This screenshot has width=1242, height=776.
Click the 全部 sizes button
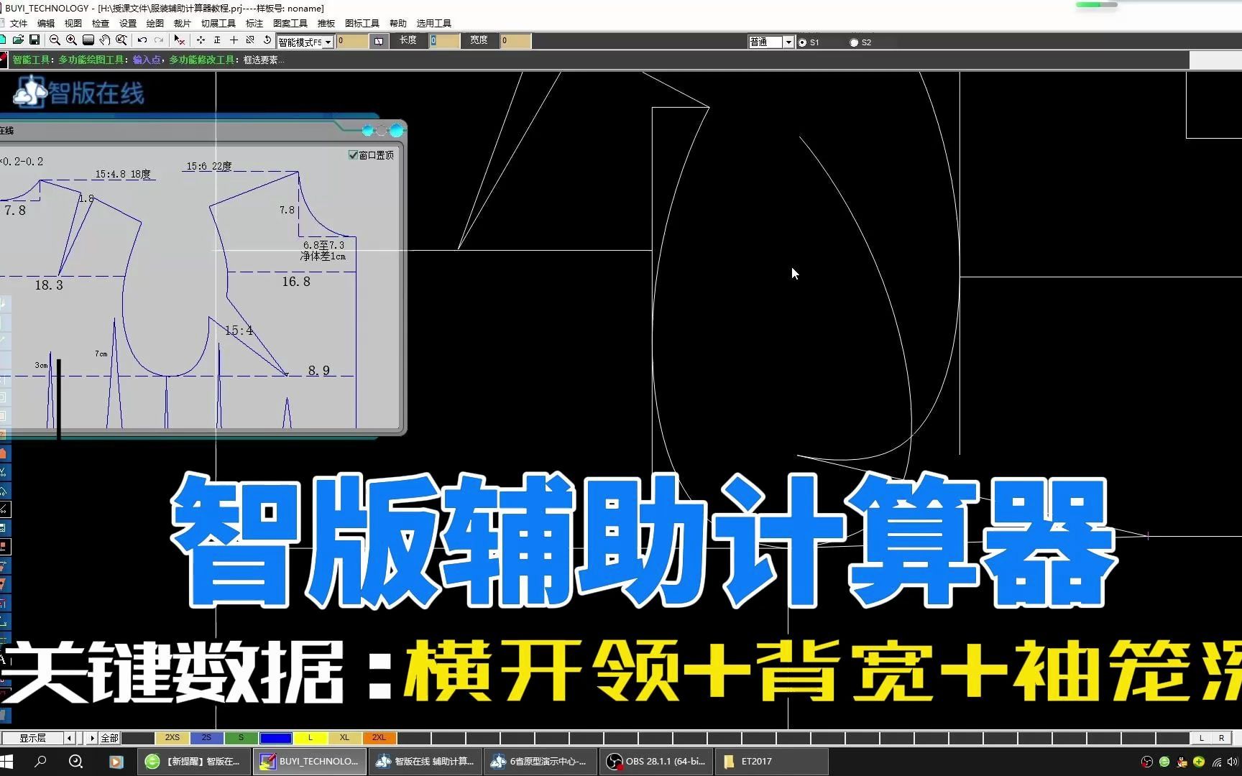pos(109,738)
